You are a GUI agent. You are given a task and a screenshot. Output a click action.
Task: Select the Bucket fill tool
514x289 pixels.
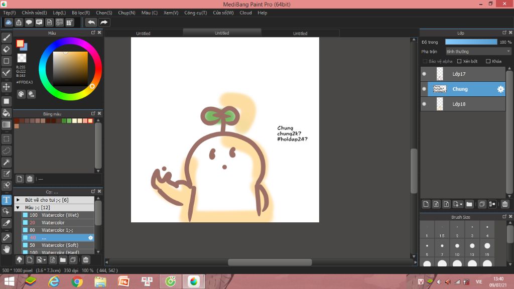click(6, 113)
